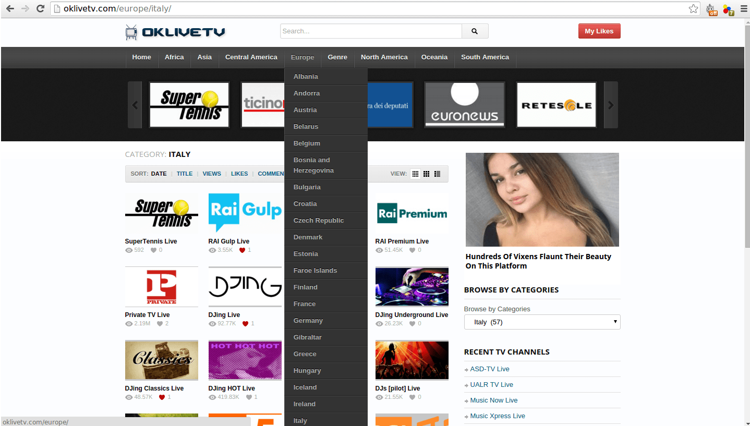Like Private TV Live with heart icon
The height and width of the screenshot is (426, 750).
click(160, 324)
